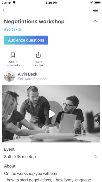Viewport: 102px width, 182px height.
Task: Collapse the Negotiations workshop header chevron
Action: click(95, 21)
